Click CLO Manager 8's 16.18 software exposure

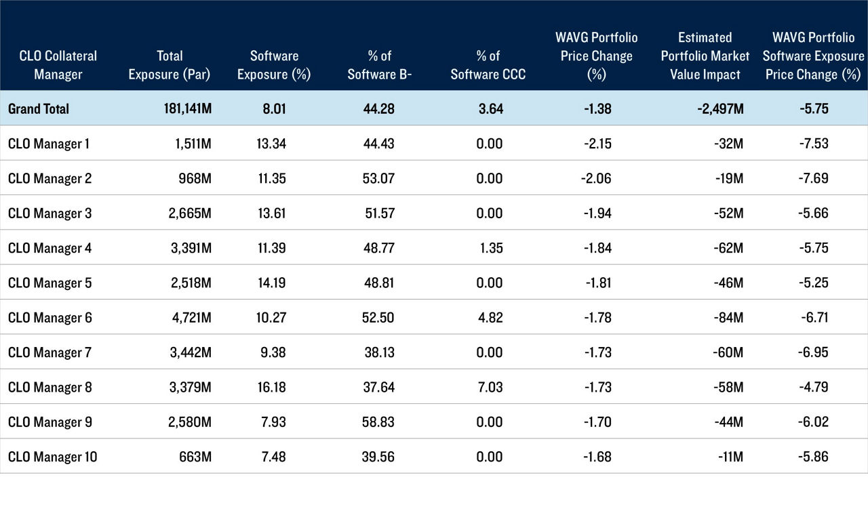coord(271,387)
